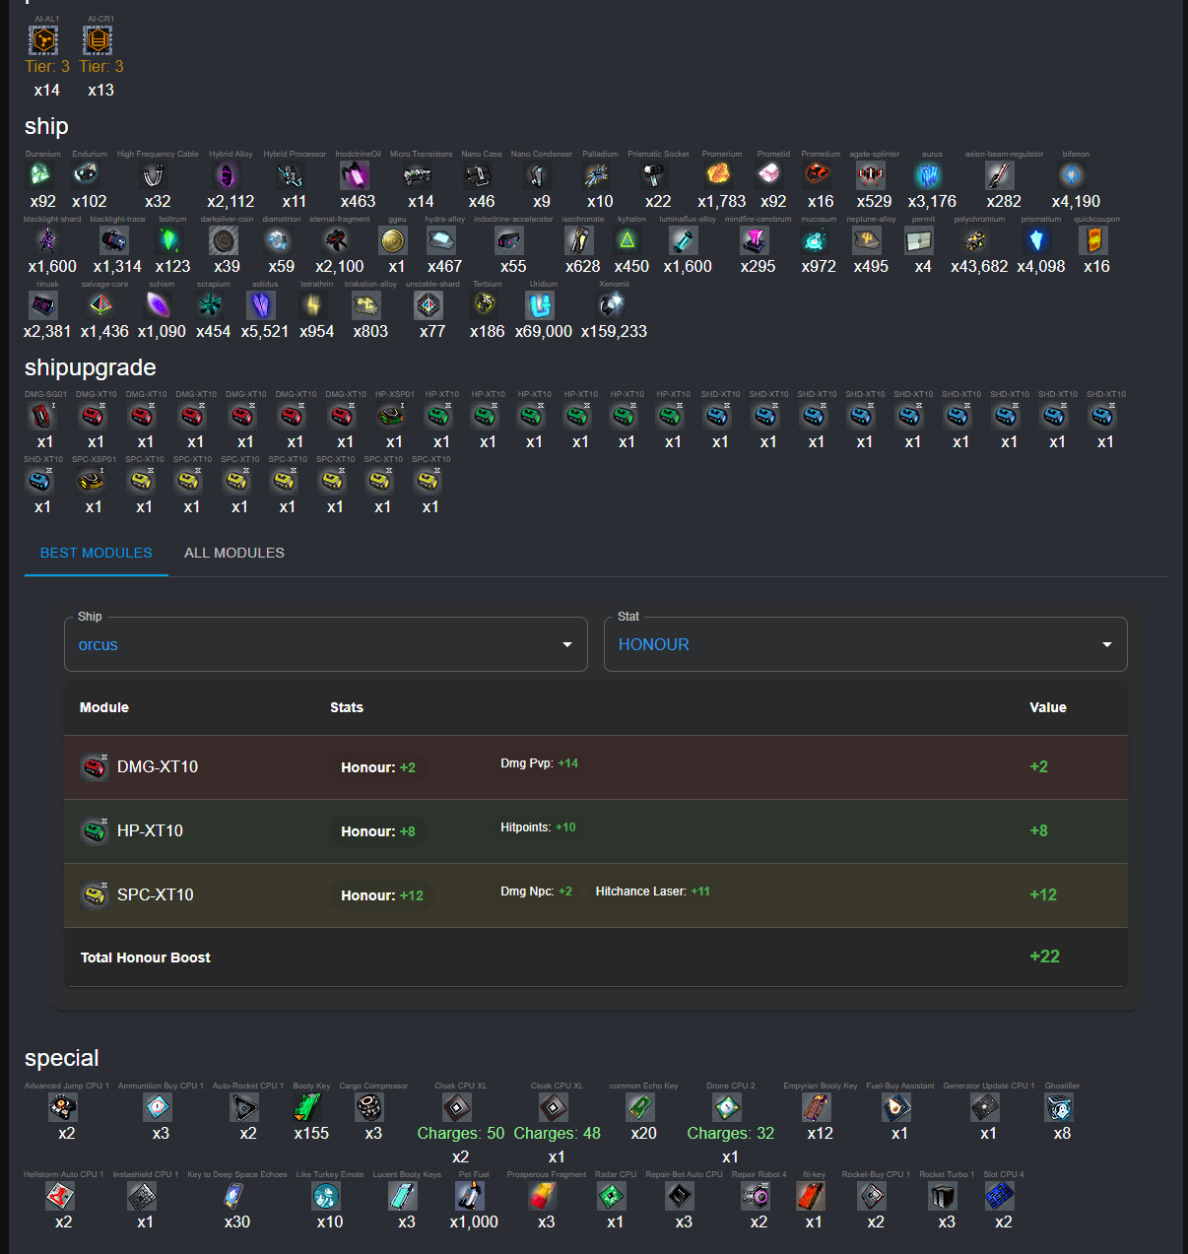Image resolution: width=1188 pixels, height=1254 pixels.
Task: Select the mindfire-cerebrum icon
Action: coord(755,240)
